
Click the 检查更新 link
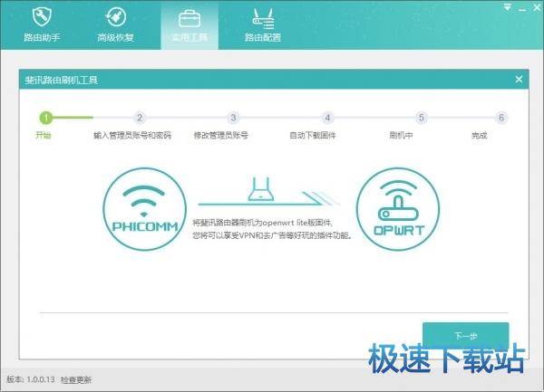point(76,380)
